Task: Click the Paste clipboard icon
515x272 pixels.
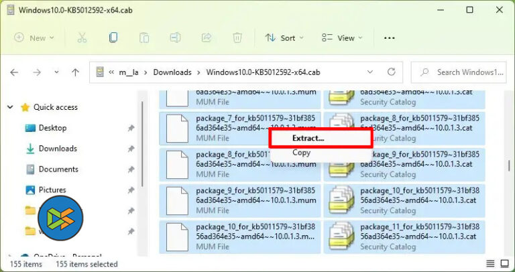Action: pos(144,38)
